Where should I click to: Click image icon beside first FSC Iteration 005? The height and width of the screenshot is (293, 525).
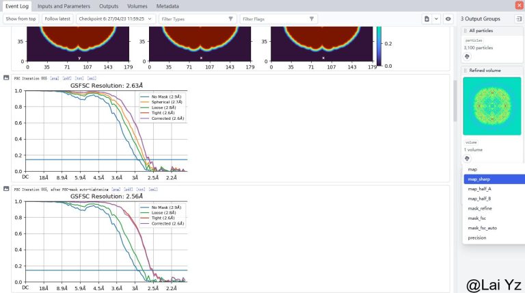[6, 78]
